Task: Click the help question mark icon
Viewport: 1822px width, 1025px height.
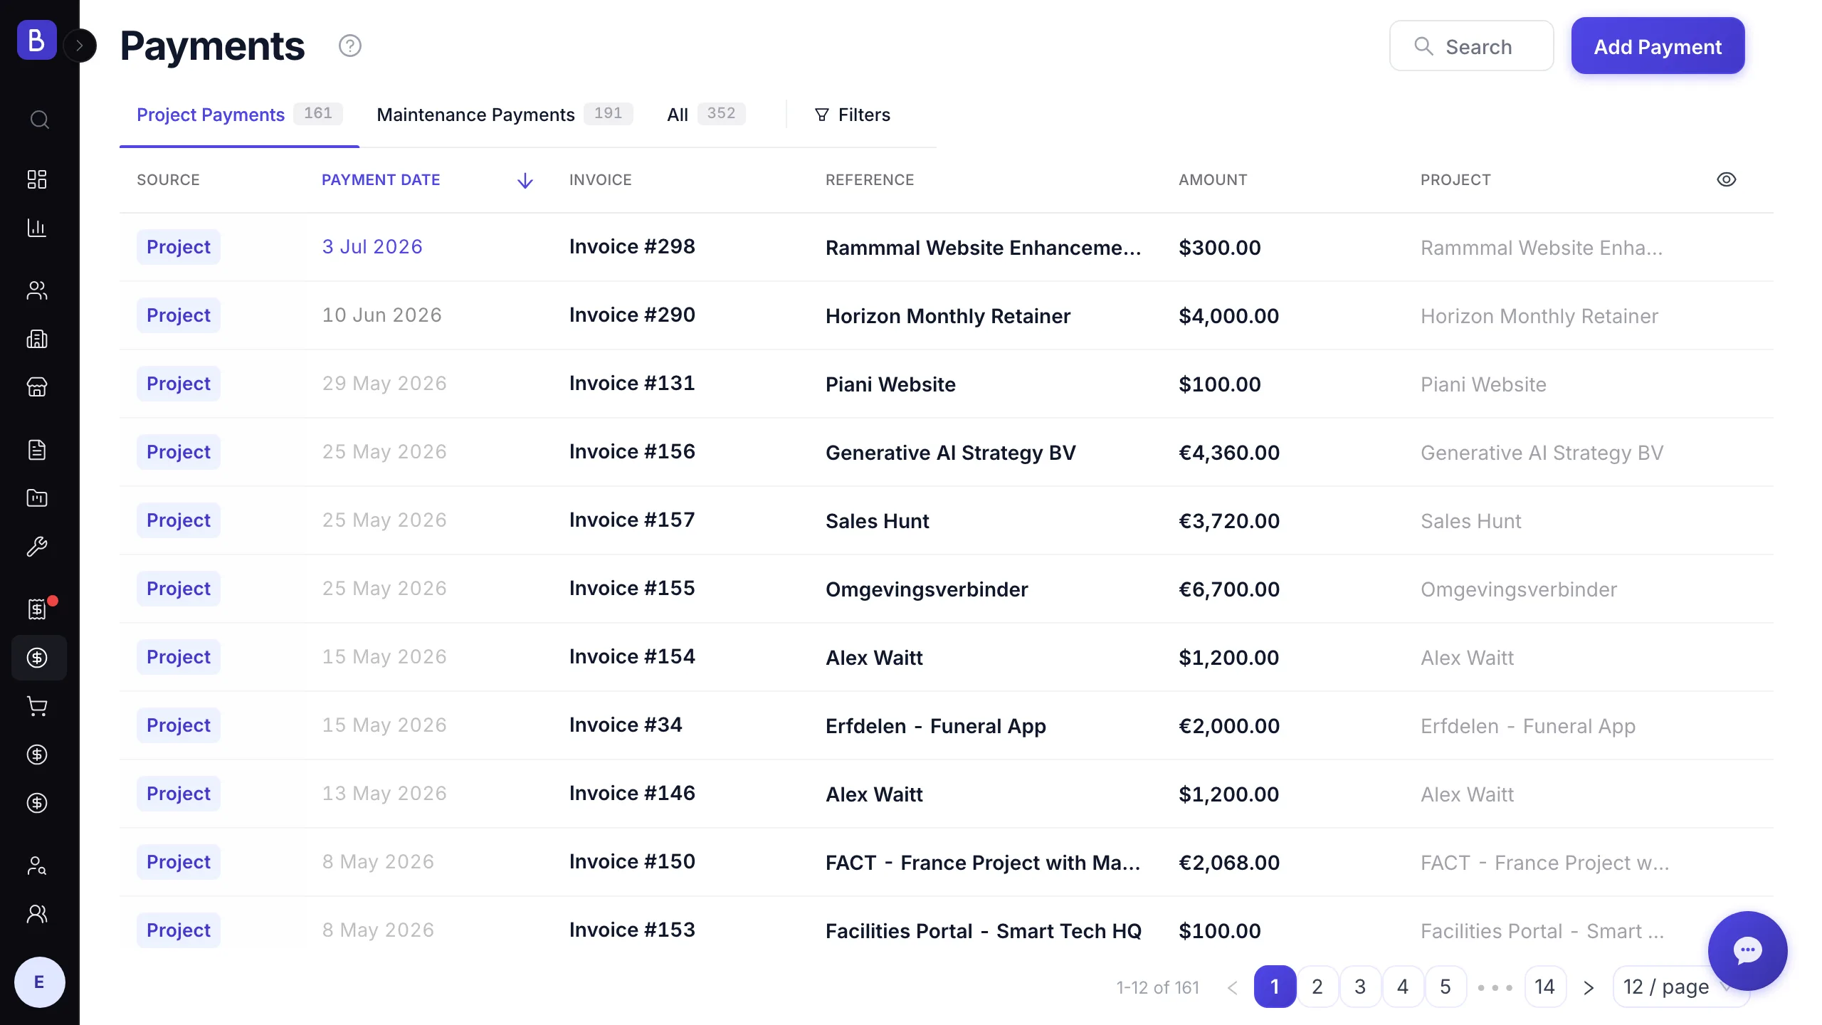Action: [x=350, y=46]
